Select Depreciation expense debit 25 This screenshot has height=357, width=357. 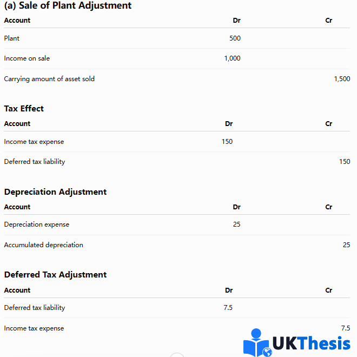237,224
